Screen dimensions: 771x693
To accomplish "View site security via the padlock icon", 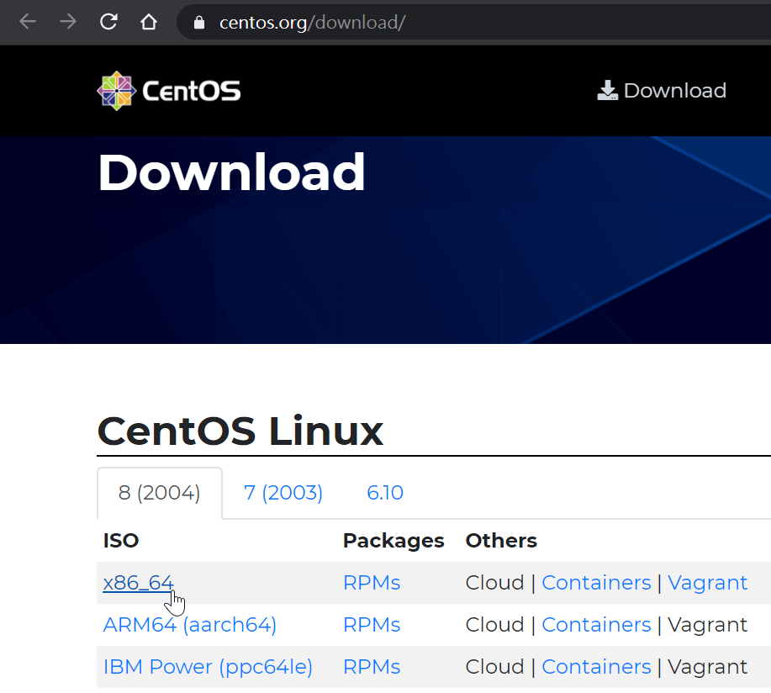I will [199, 22].
